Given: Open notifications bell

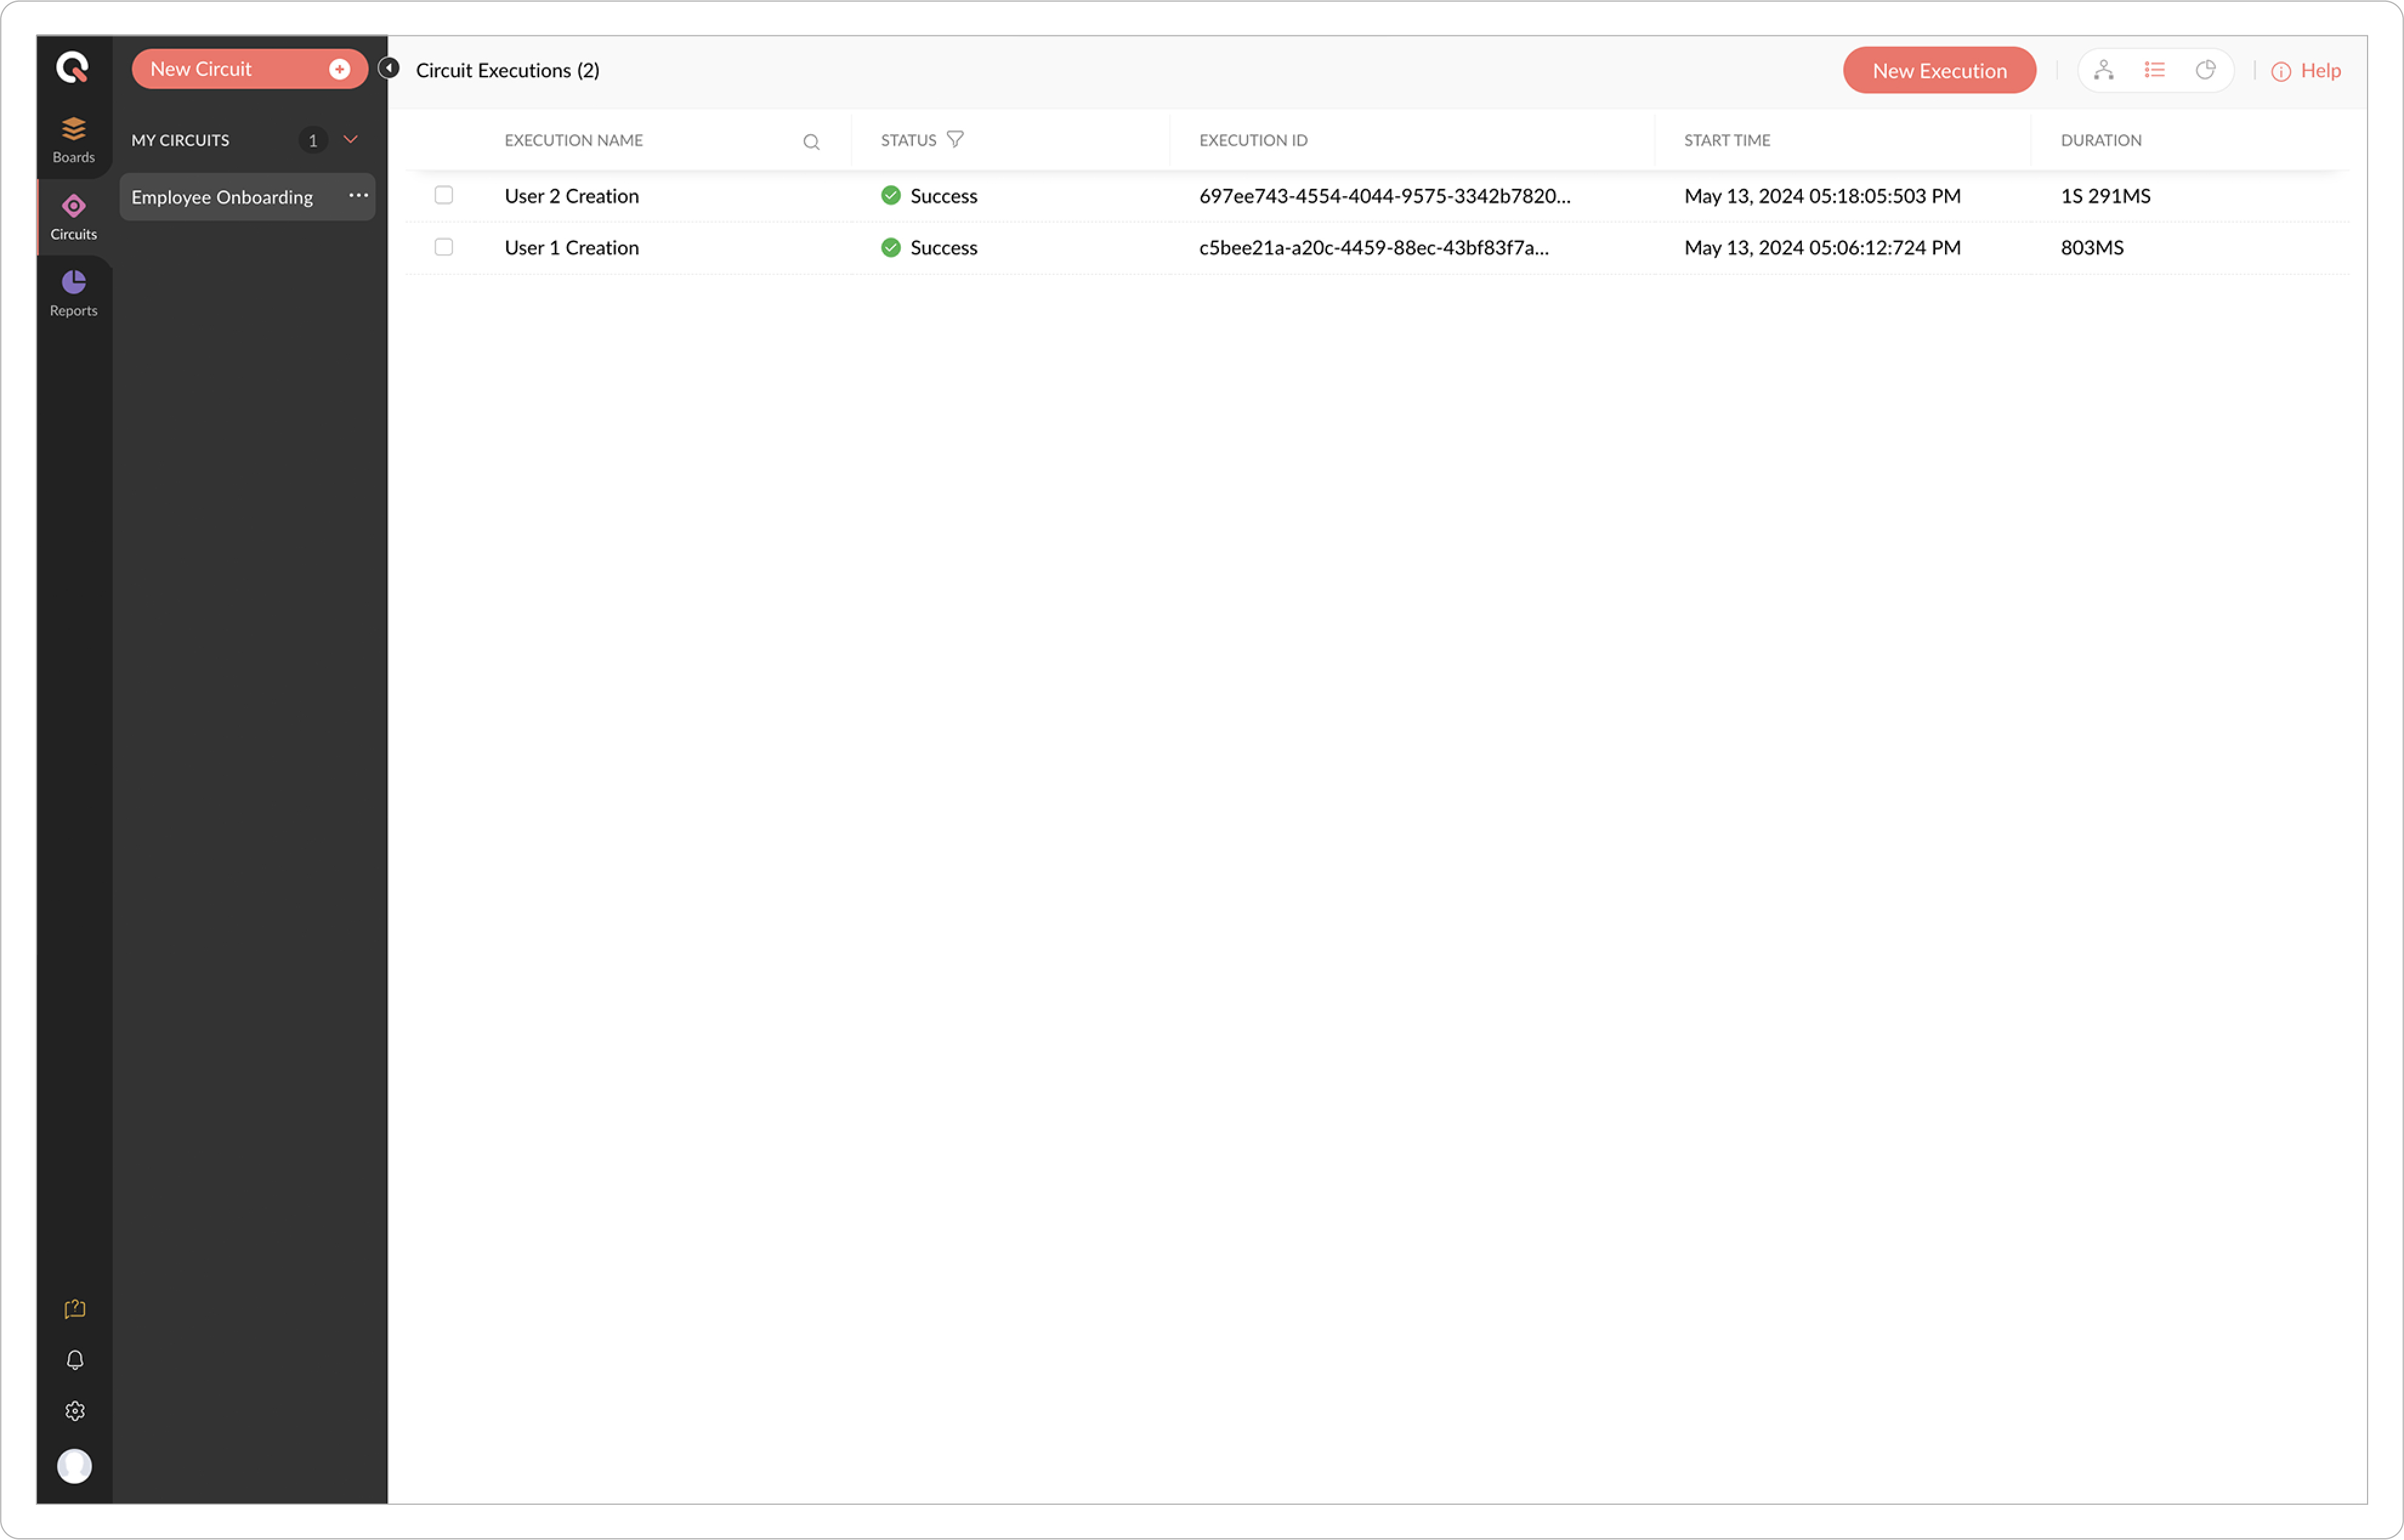Looking at the screenshot, I should [x=75, y=1360].
